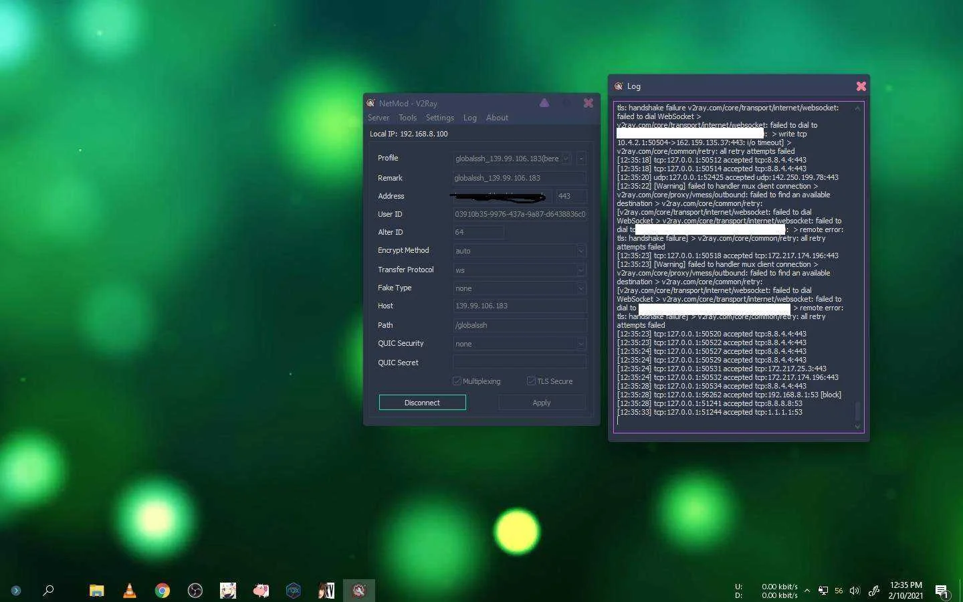This screenshot has width=963, height=602.
Task: Expand the Profile dropdown
Action: click(566, 159)
